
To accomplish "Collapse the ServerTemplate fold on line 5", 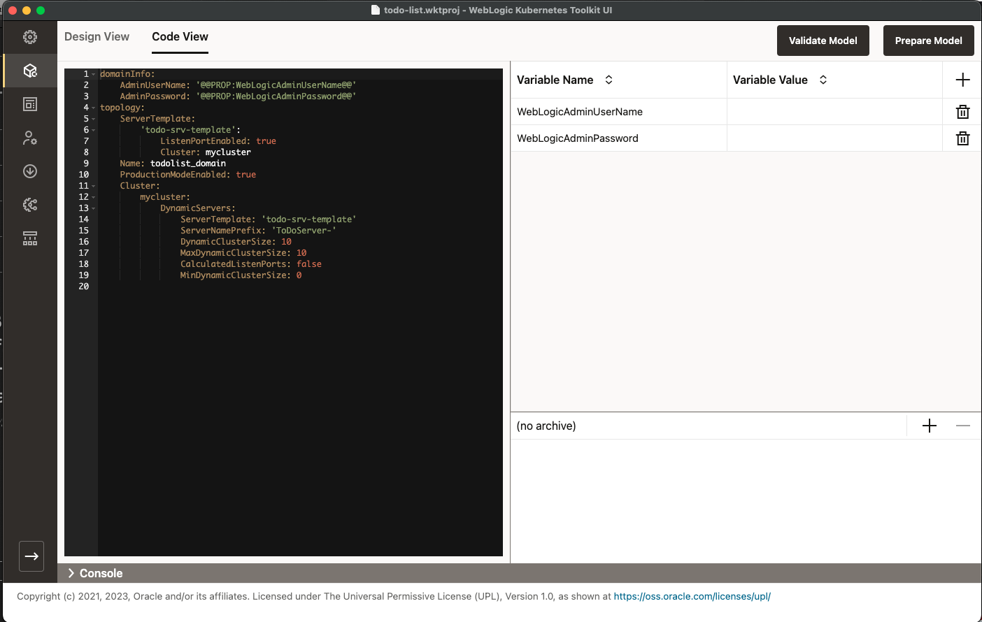I will (94, 119).
